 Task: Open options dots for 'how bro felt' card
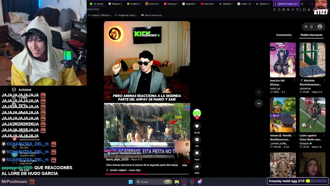click(294, 80)
